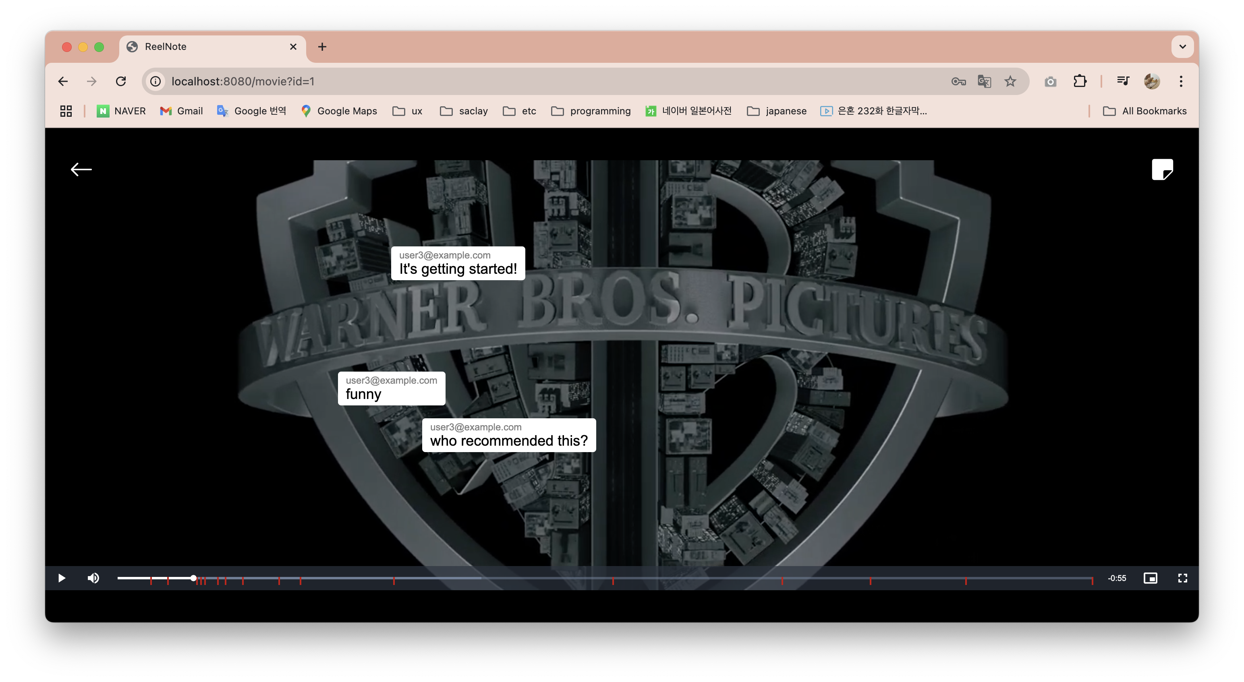This screenshot has width=1244, height=682.
Task: Open the tab search dropdown
Action: point(1182,47)
